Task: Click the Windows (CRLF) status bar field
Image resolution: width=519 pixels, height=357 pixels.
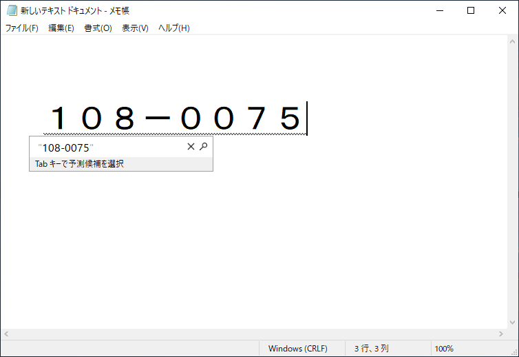Action: click(297, 349)
